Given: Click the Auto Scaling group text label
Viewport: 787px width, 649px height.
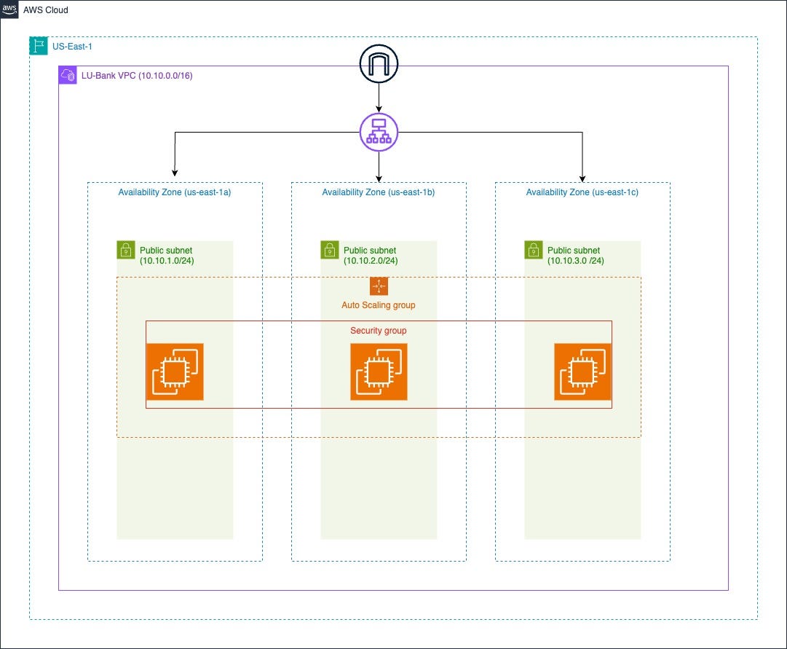Looking at the screenshot, I should [379, 304].
